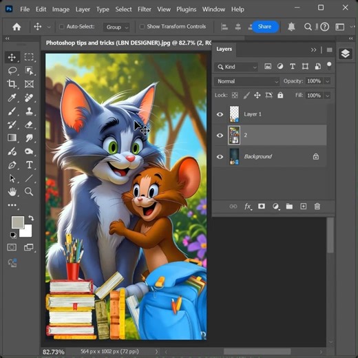Expand status bar info arrow

pos(156,351)
